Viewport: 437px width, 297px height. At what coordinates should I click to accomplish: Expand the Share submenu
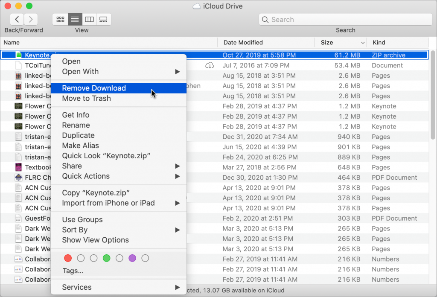pos(119,166)
